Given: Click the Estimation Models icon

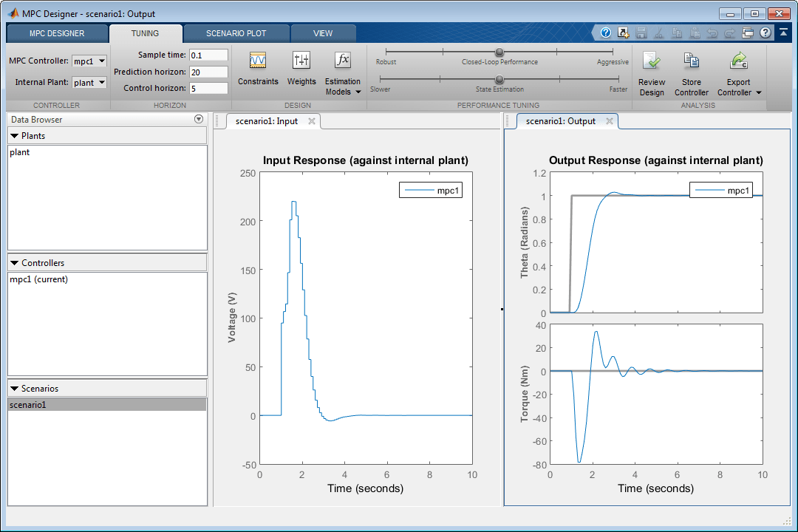Looking at the screenshot, I should [342, 61].
